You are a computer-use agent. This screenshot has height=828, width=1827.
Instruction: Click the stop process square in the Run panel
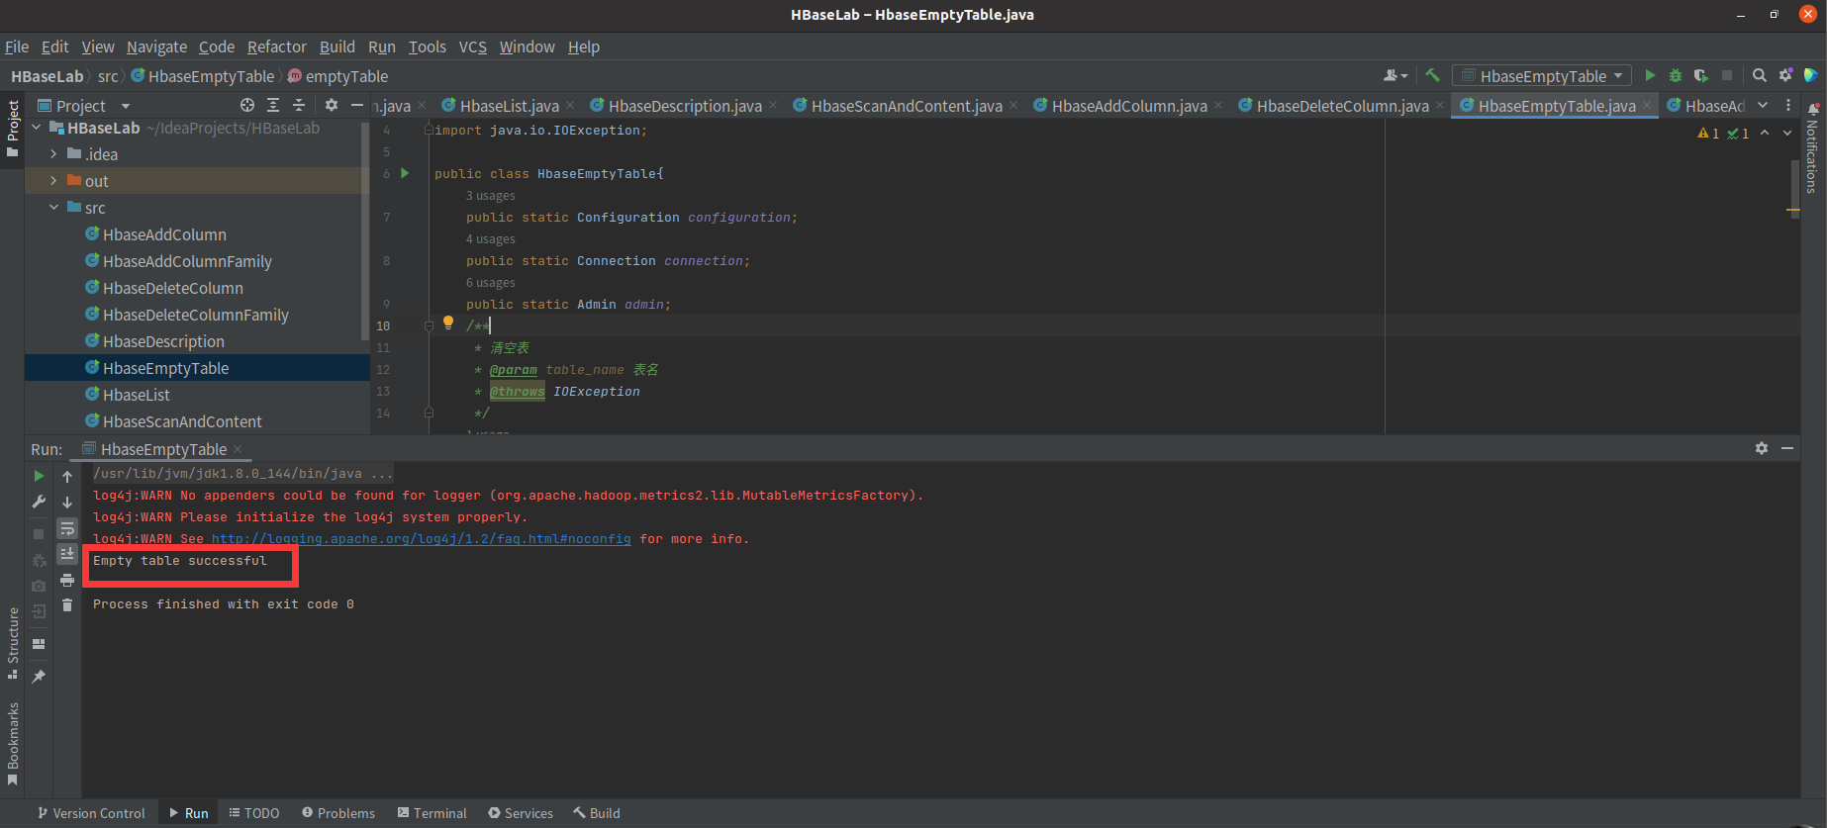39,533
